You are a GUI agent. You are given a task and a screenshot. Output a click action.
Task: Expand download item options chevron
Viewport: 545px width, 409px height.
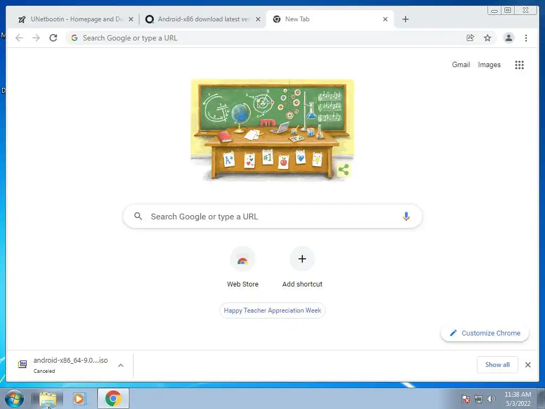121,365
